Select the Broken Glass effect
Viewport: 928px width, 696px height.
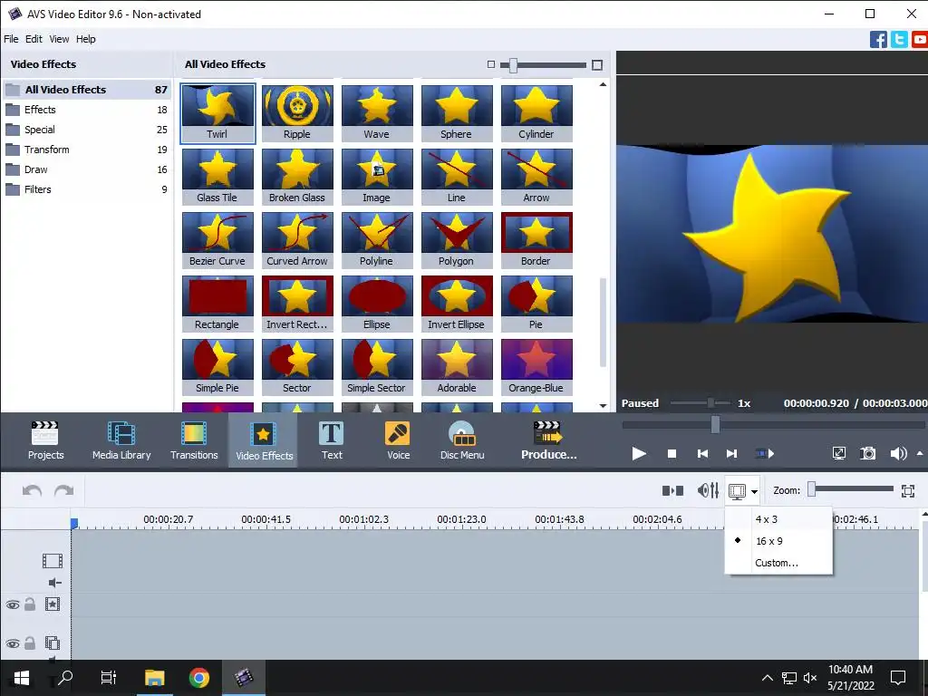tap(297, 177)
